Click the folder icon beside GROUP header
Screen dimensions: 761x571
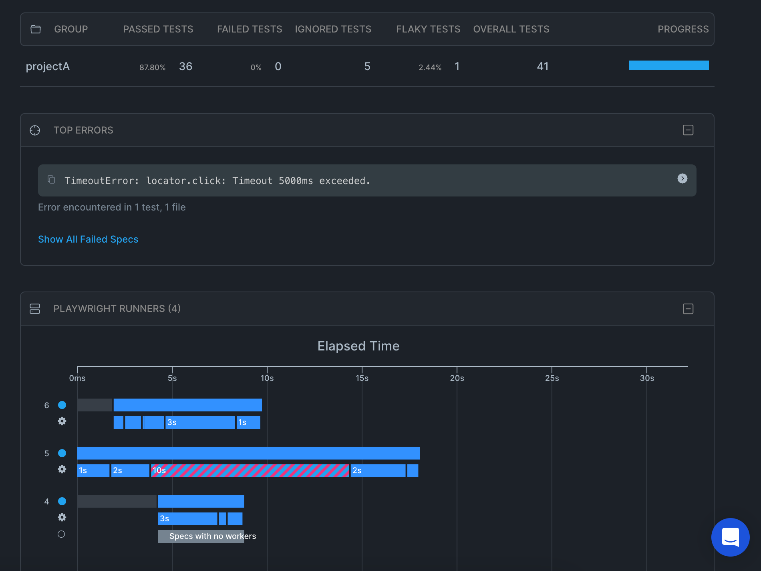[36, 29]
